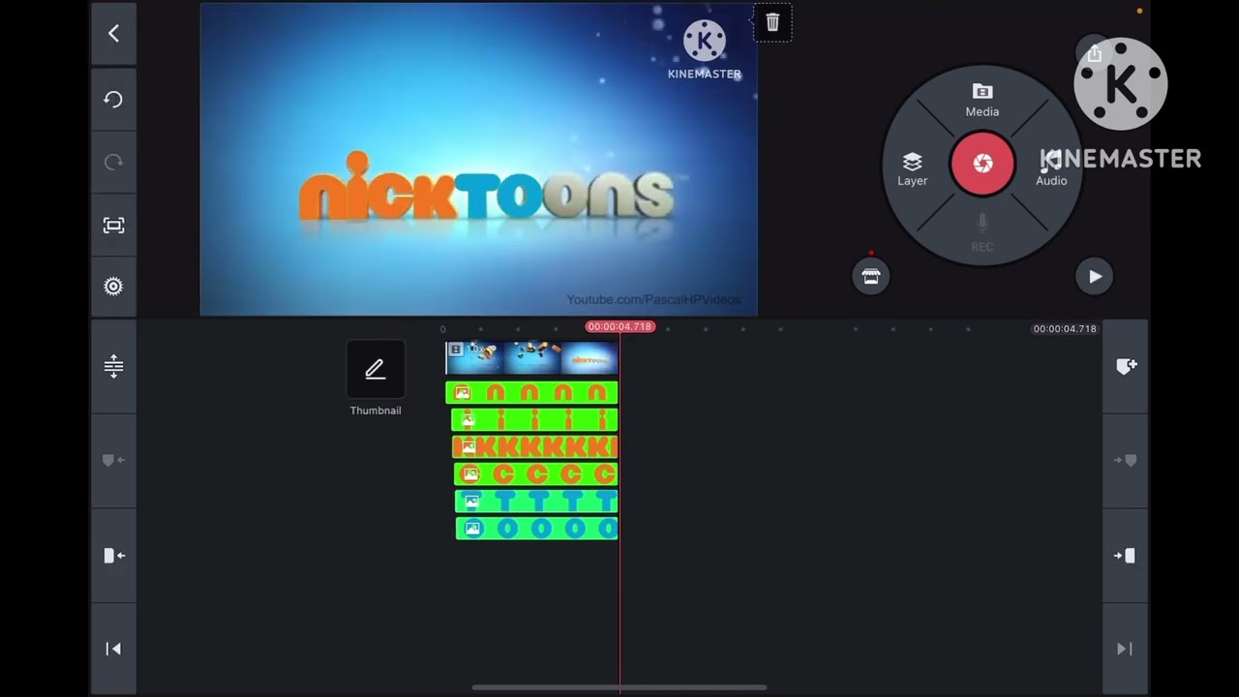Jump to the end of the timeline

click(x=1125, y=649)
